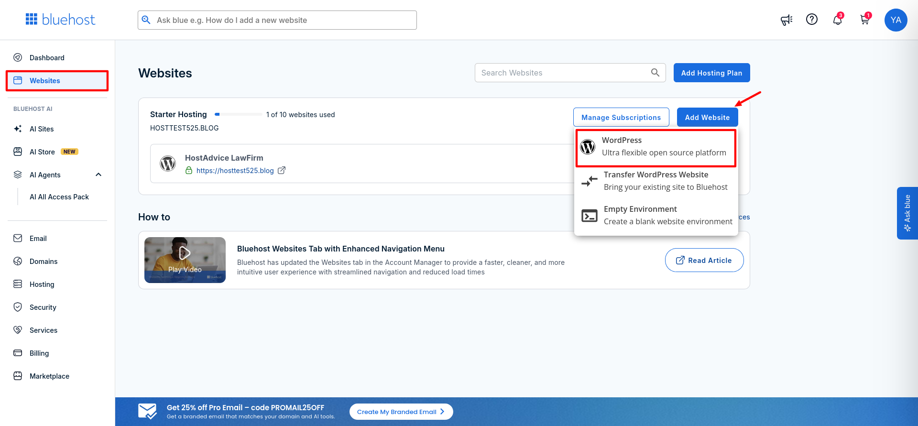Open AI All Access Pack item
918x426 pixels.
point(59,197)
